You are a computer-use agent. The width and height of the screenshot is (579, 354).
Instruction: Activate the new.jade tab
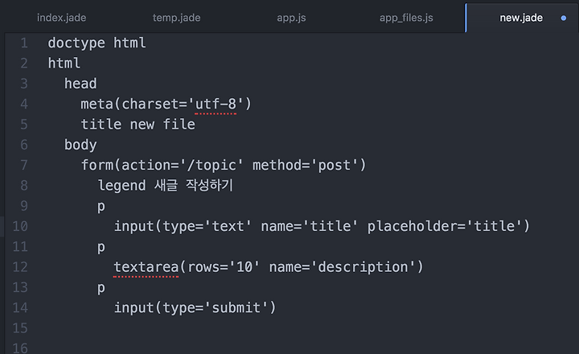(x=521, y=18)
